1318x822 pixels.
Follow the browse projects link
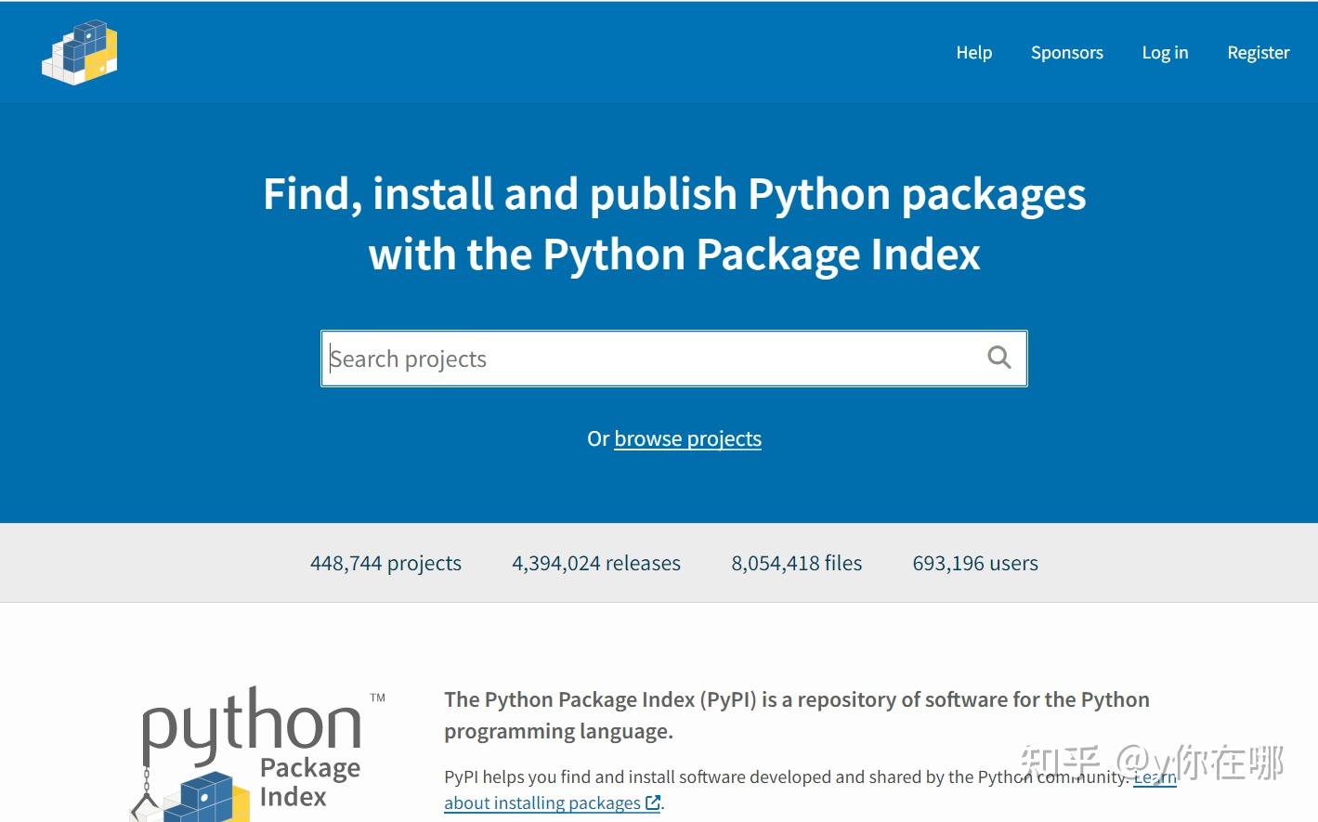[687, 438]
